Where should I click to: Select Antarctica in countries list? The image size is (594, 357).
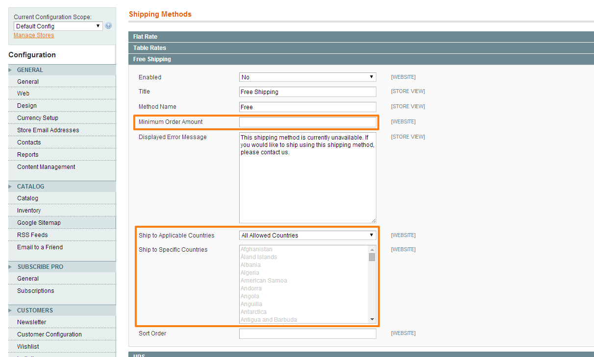click(254, 312)
